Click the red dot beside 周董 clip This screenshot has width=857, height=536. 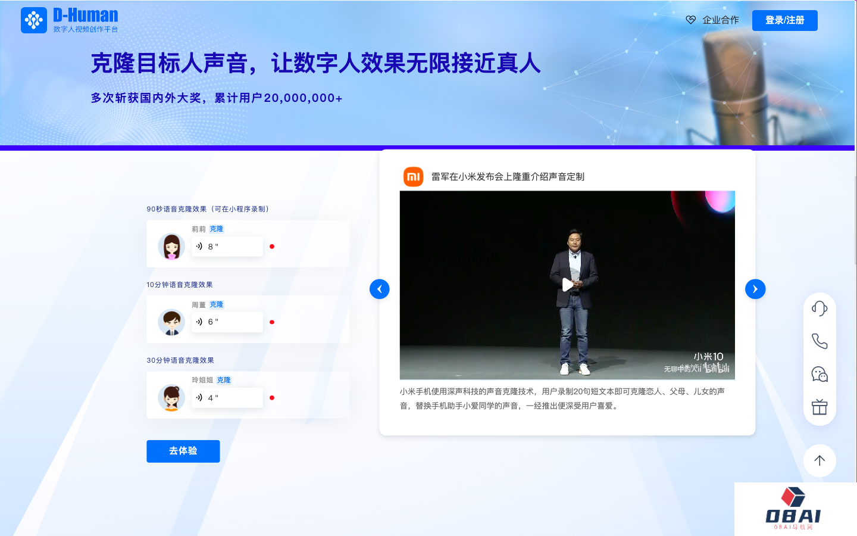click(272, 322)
